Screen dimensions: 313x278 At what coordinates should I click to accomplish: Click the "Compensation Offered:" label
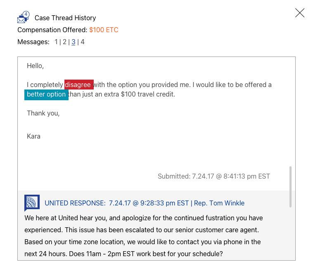(x=52, y=30)
